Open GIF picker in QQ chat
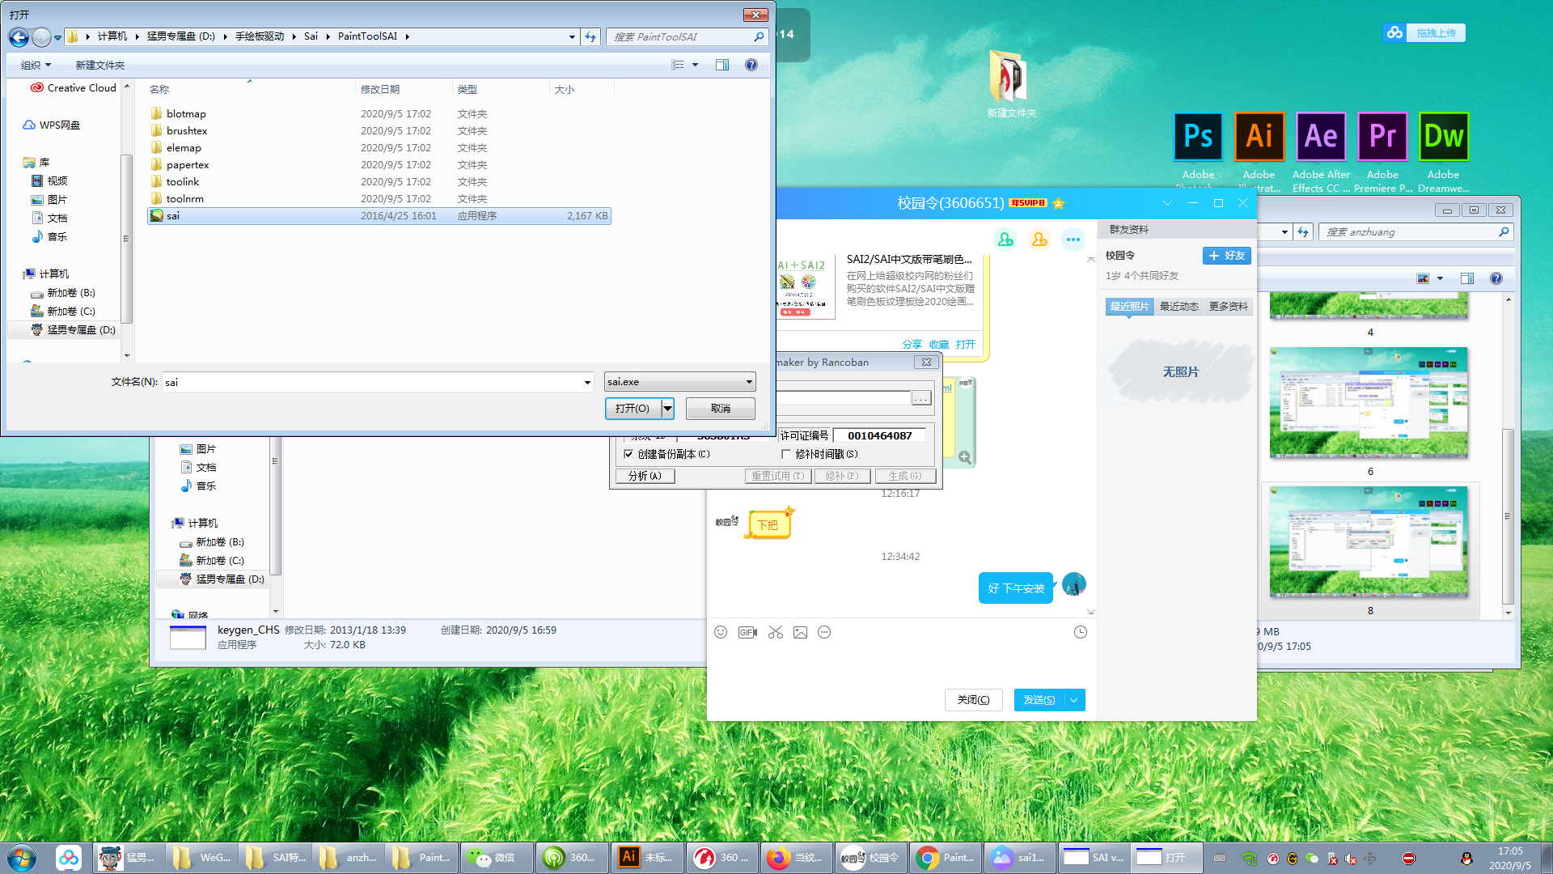The width and height of the screenshot is (1553, 874). [747, 632]
